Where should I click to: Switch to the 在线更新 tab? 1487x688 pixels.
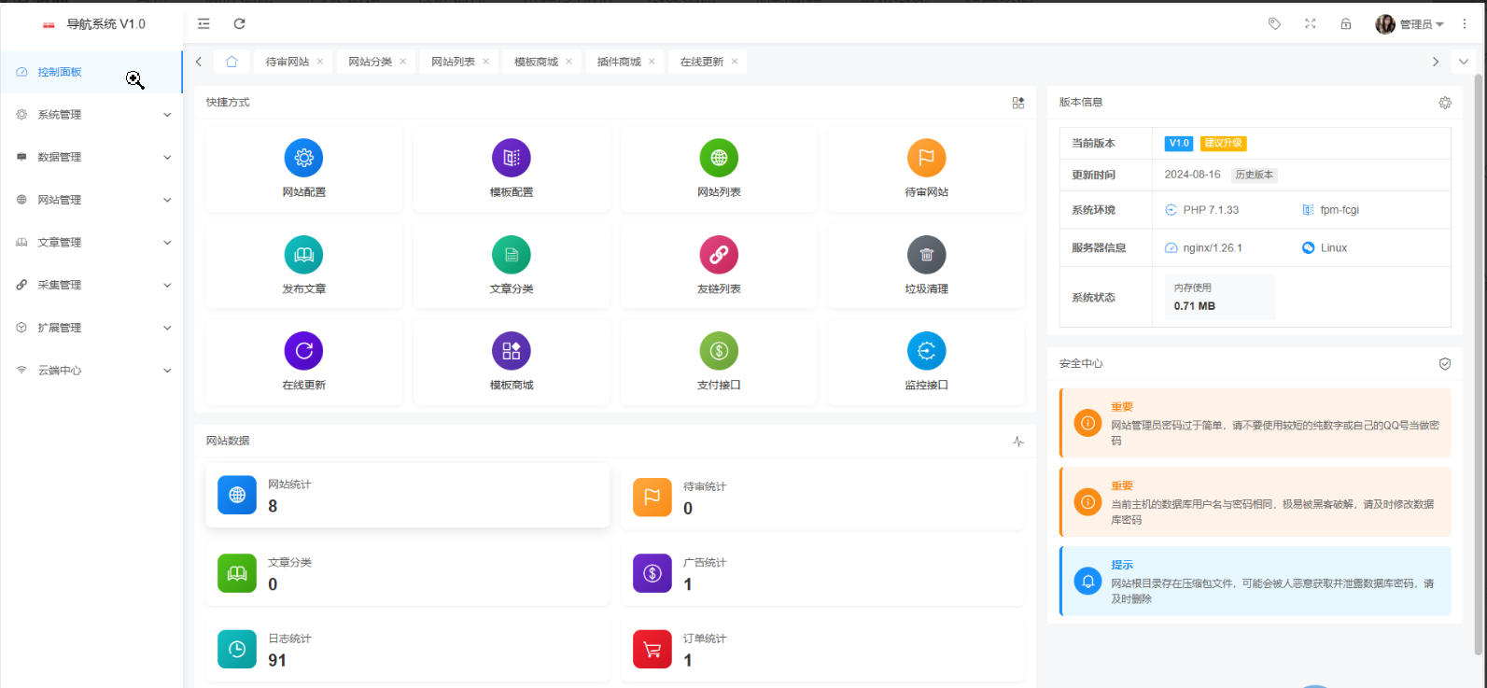tap(702, 62)
